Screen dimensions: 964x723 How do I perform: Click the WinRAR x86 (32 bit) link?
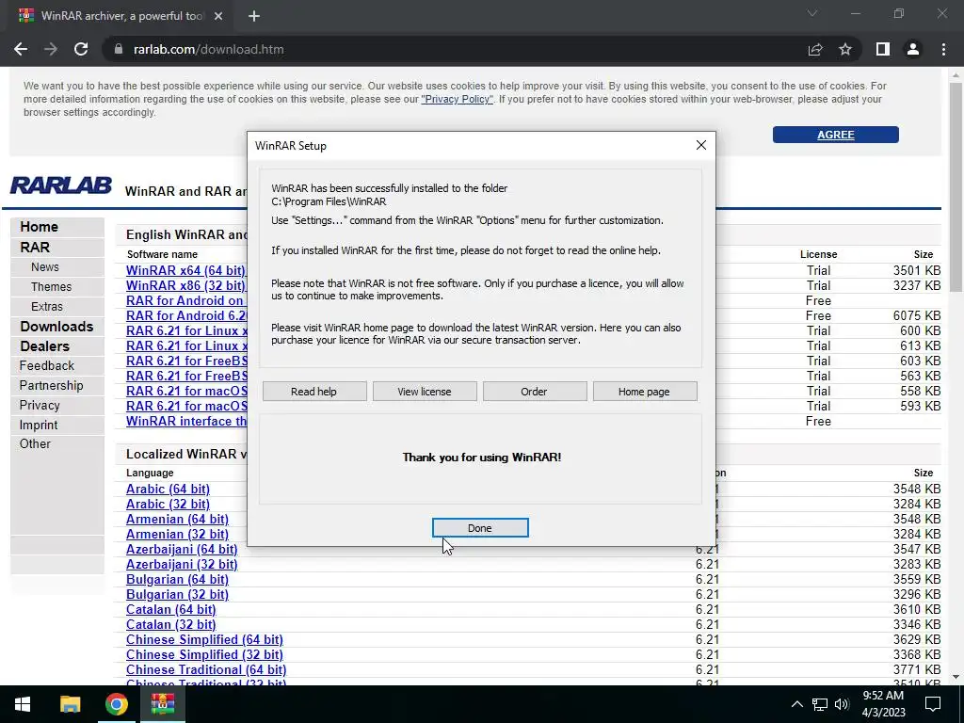185,285
